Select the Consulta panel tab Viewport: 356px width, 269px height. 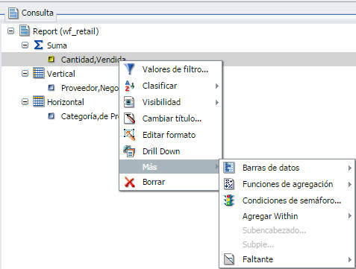(31, 13)
